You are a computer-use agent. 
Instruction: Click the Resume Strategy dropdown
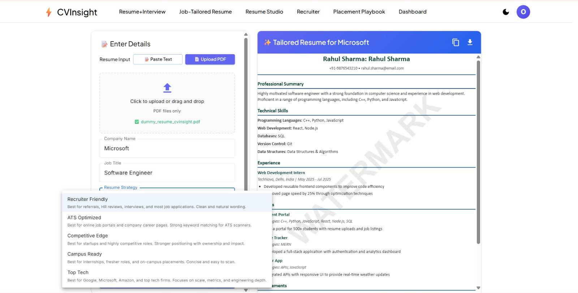167,189
